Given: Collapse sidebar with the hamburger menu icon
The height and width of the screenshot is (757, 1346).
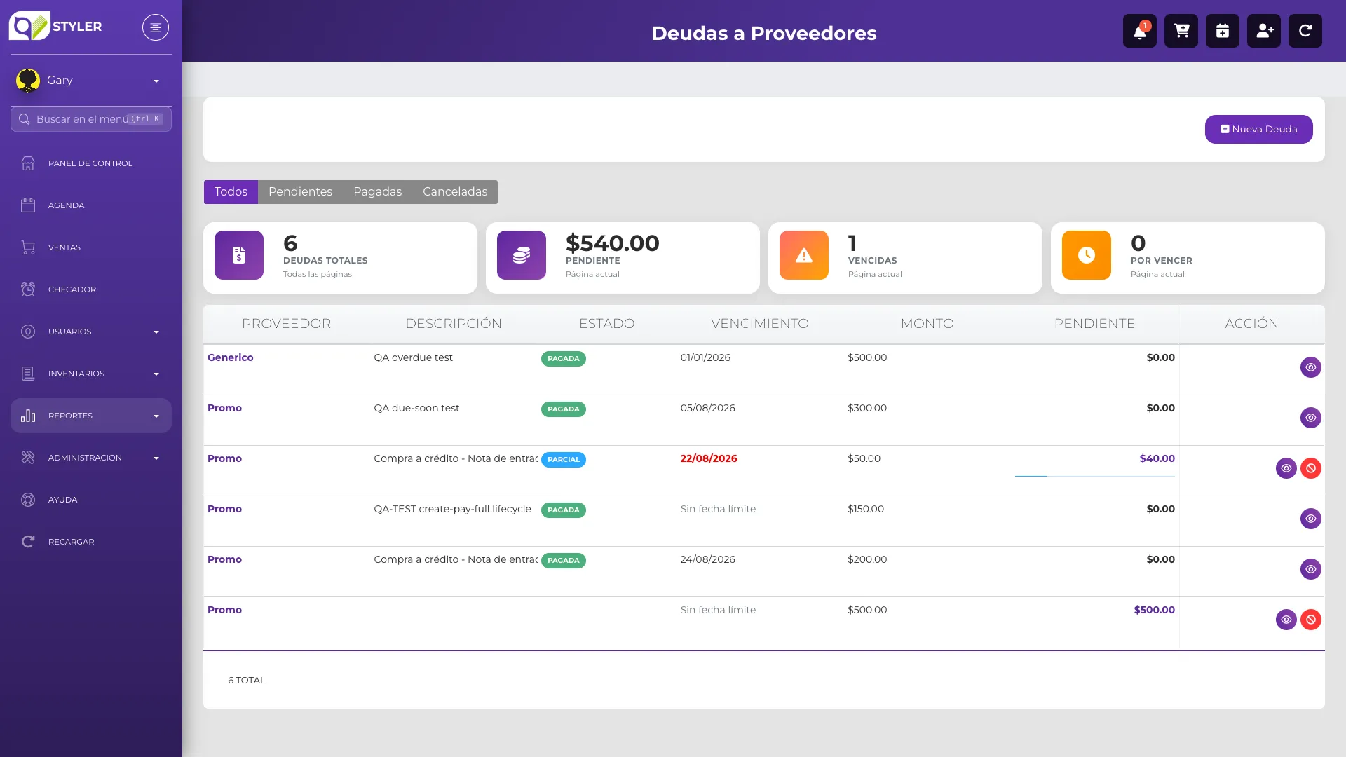Looking at the screenshot, I should tap(156, 27).
